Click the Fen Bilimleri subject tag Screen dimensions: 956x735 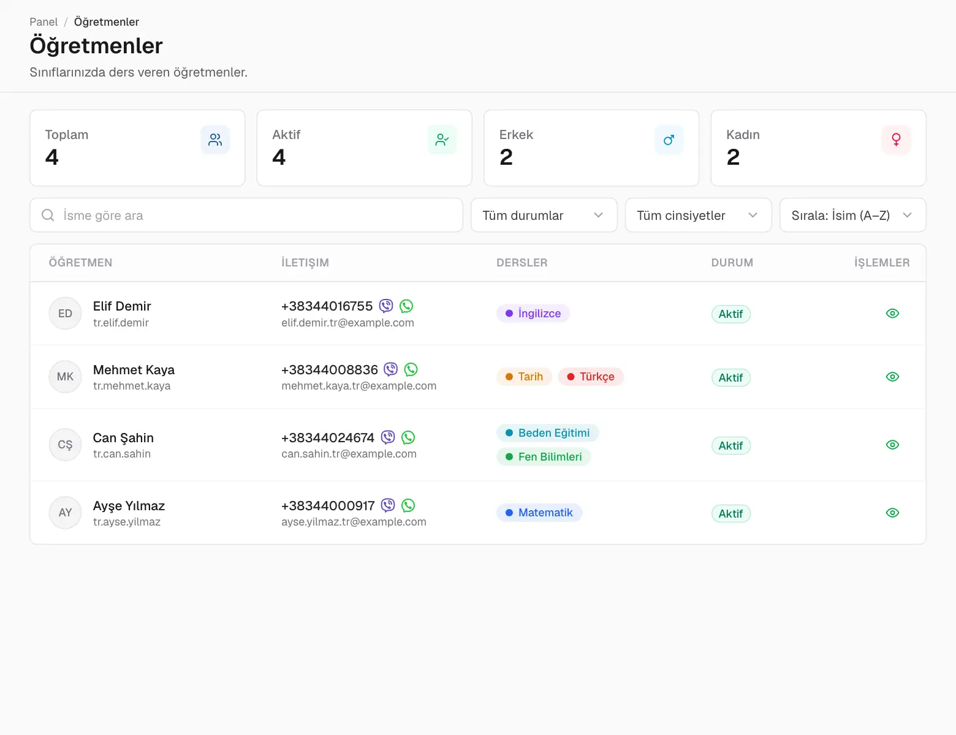[x=544, y=457]
